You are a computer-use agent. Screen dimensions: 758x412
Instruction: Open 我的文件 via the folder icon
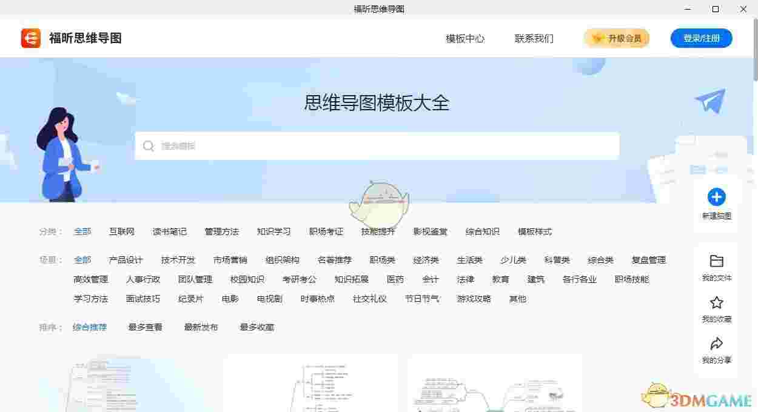[716, 262]
